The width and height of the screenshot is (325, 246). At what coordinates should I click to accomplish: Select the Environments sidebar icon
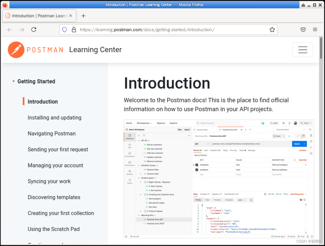130,155
